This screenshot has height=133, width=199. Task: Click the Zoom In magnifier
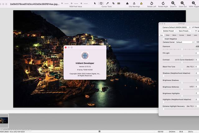(x=173, y=3)
